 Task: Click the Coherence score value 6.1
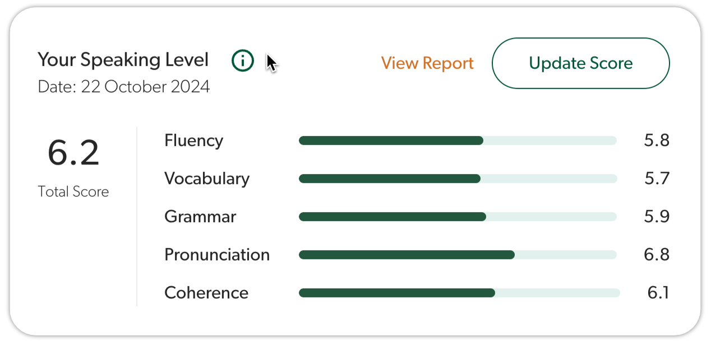pyautogui.click(x=658, y=293)
